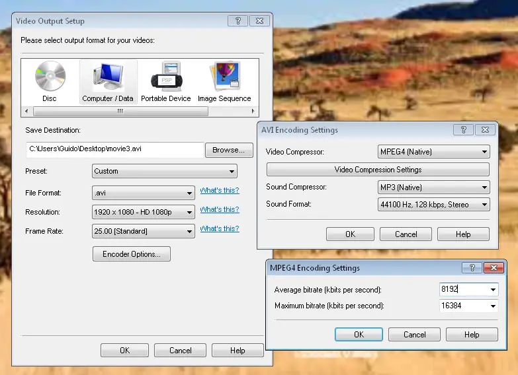Open Help in Video Output Setup
The image size is (518, 375).
[237, 351]
